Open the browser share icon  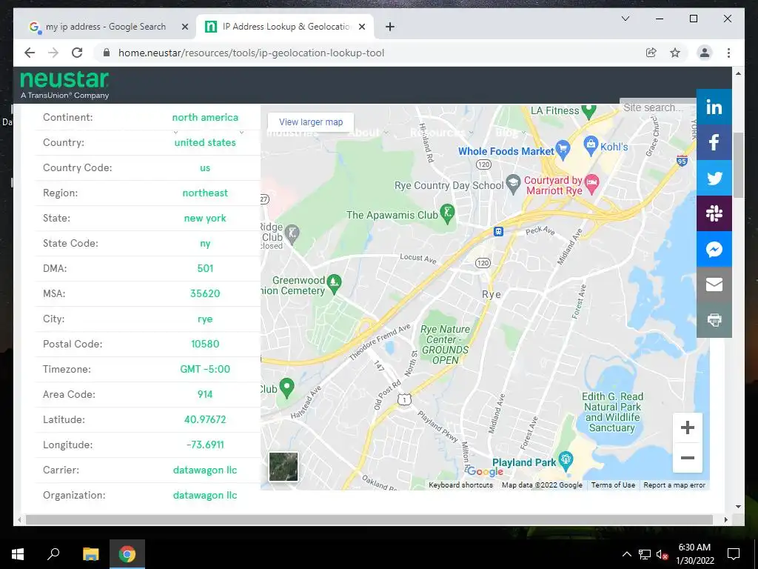coord(651,53)
